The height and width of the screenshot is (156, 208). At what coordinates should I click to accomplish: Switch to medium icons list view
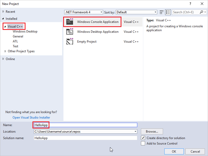[168, 12]
